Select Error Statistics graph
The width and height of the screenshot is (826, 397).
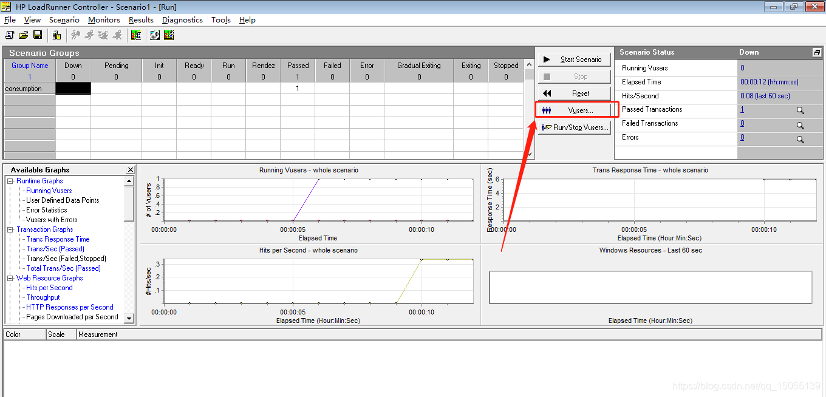click(x=47, y=210)
